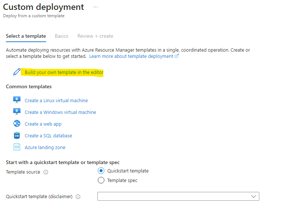Click the Linux virtual machine monitor icon
Image resolution: width=282 pixels, height=208 pixels.
tap(17, 100)
